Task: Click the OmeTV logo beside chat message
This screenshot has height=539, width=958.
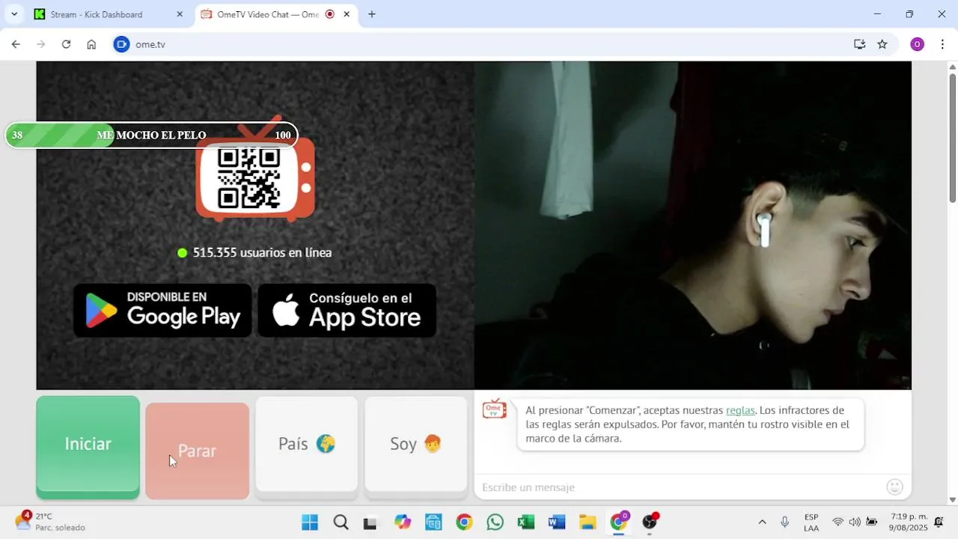Action: point(494,409)
